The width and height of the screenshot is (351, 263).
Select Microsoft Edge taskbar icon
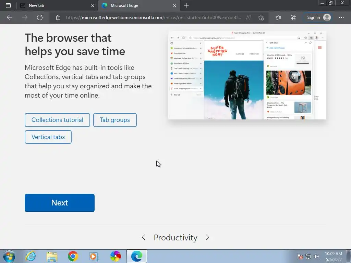[x=137, y=256]
